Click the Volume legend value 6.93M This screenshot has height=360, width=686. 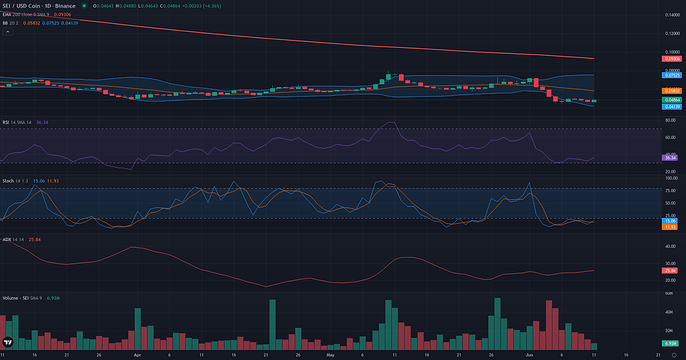(53, 298)
